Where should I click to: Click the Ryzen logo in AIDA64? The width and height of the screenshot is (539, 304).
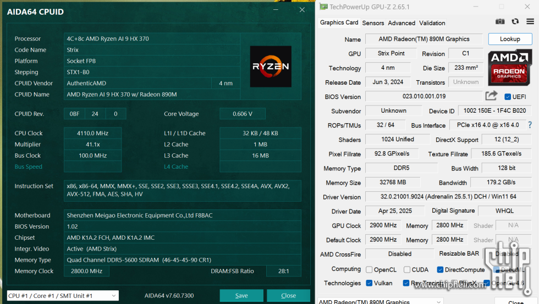point(271,67)
